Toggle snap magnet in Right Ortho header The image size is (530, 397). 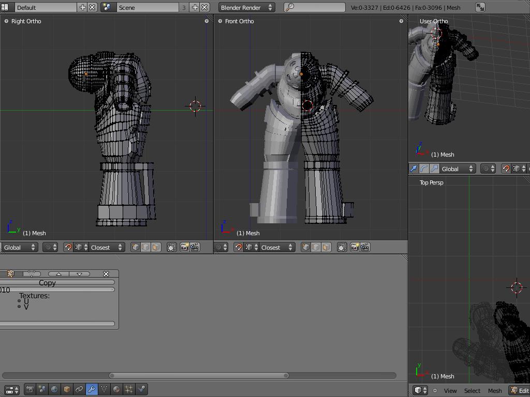[68, 248]
